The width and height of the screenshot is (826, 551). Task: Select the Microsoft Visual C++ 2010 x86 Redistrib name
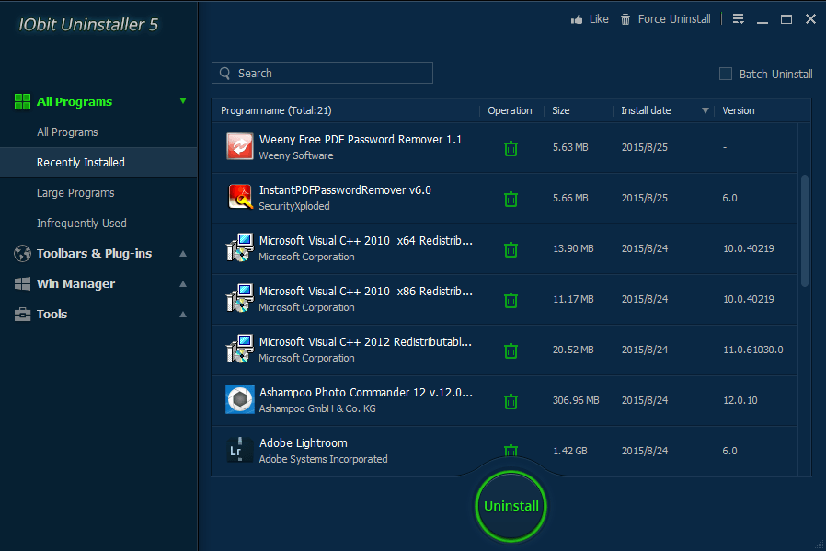365,292
